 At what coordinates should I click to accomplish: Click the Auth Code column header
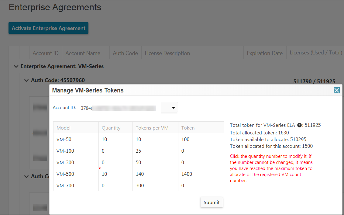click(x=125, y=53)
